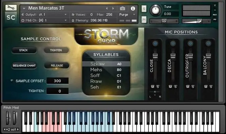Toggle the small Sample Offset enable light

12,80
